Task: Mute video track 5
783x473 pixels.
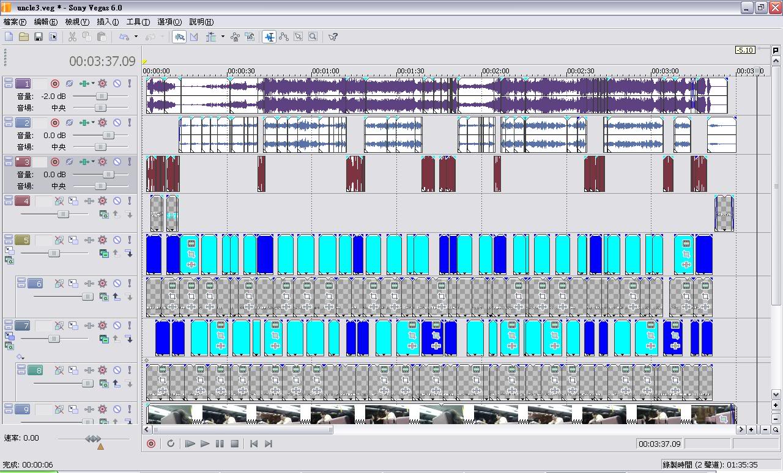Action: 117,240
